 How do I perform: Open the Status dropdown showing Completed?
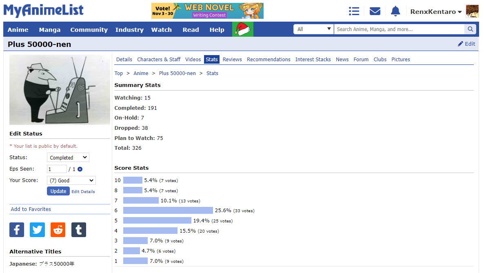68,158
